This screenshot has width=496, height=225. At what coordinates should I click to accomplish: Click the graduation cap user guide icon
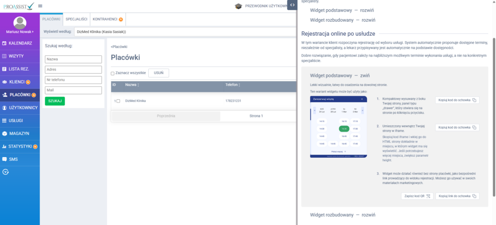[x=238, y=6]
